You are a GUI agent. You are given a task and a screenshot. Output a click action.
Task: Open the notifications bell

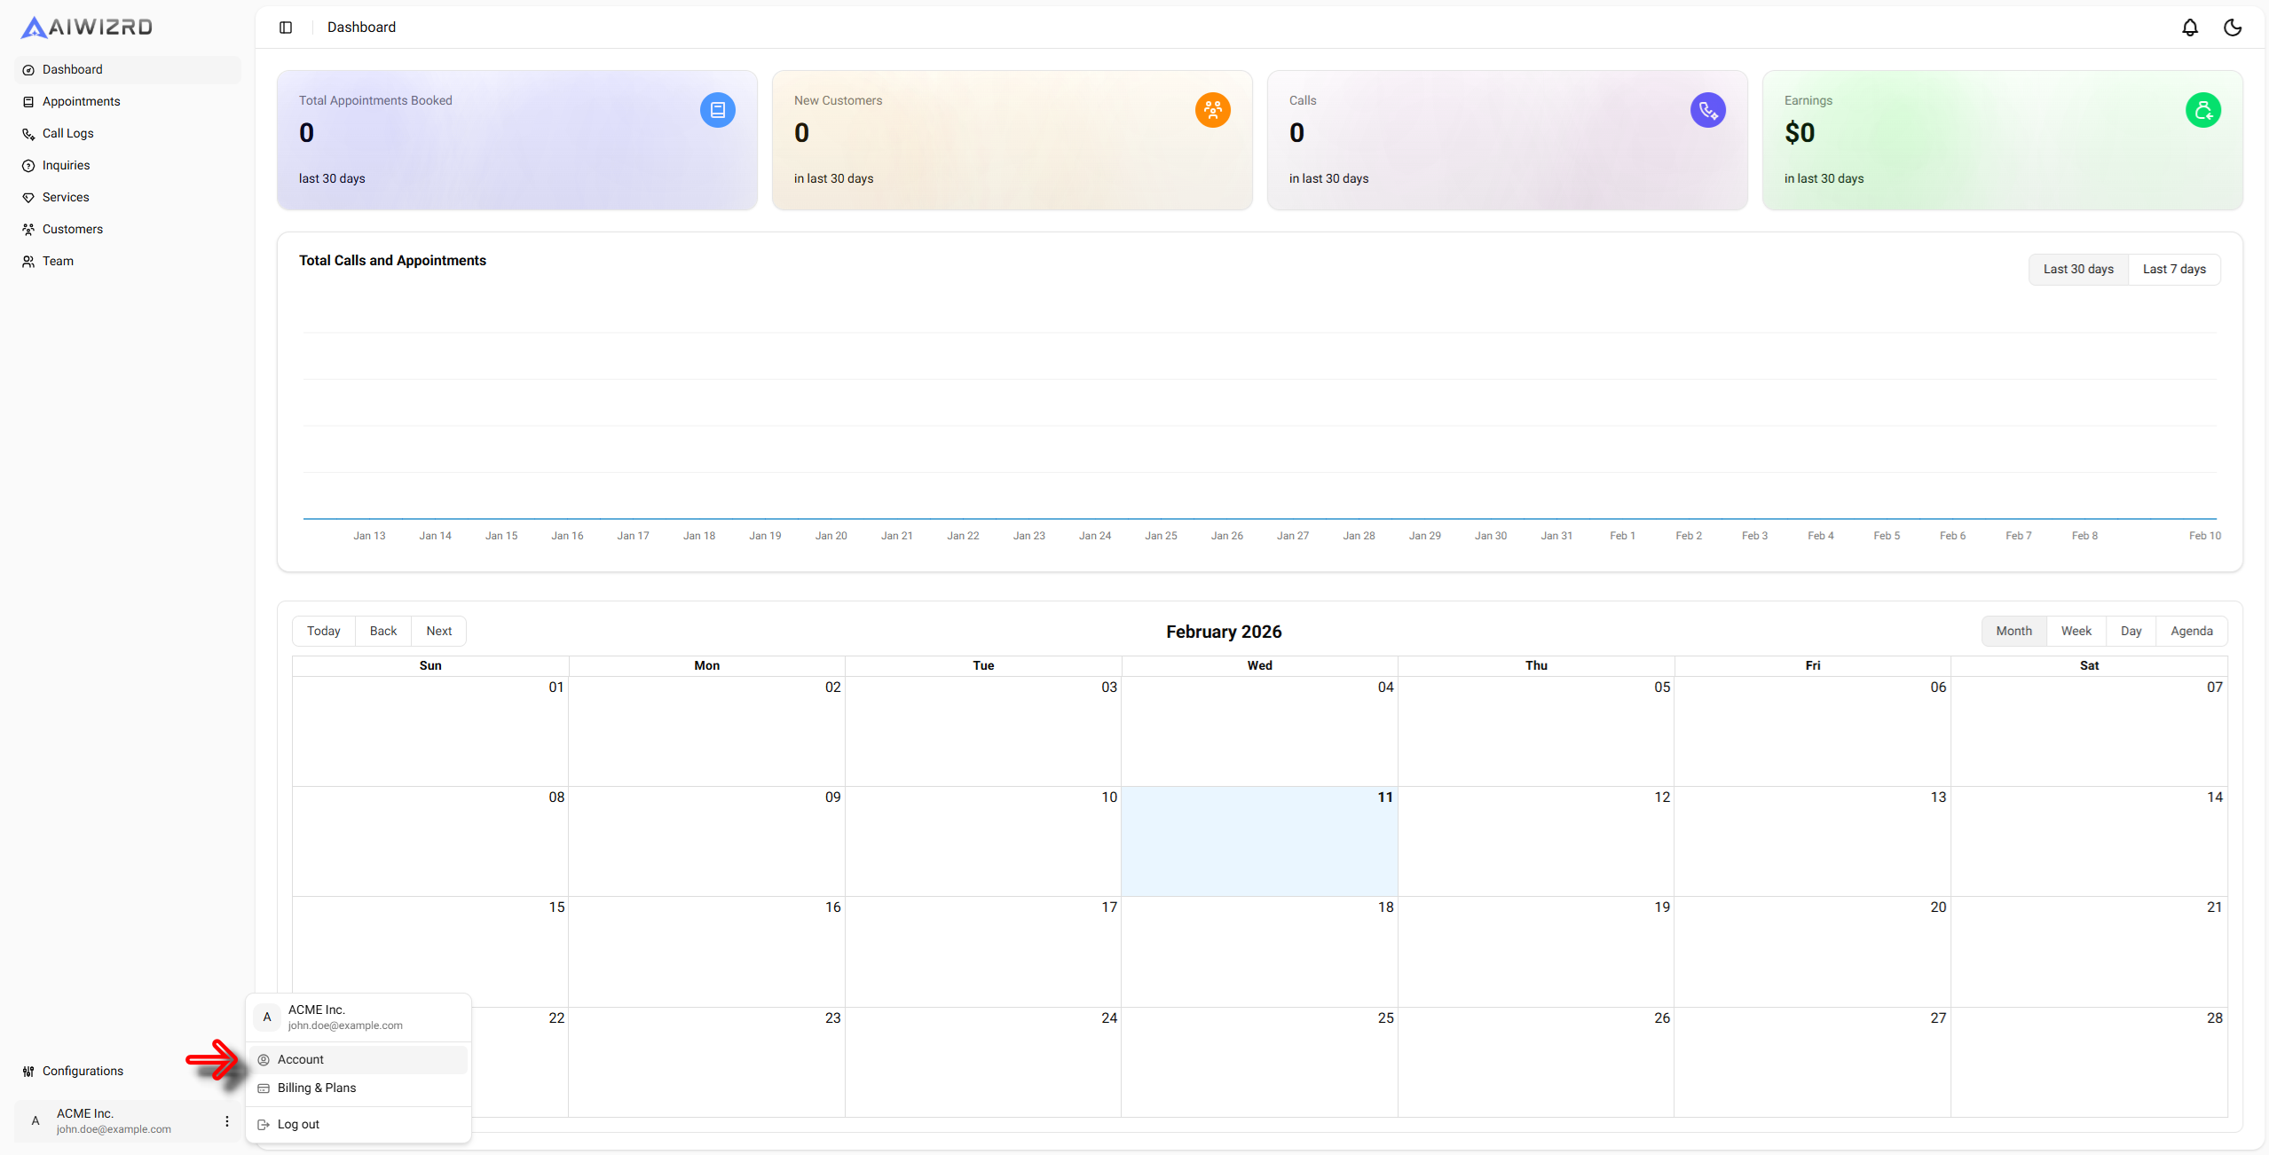click(x=2189, y=27)
